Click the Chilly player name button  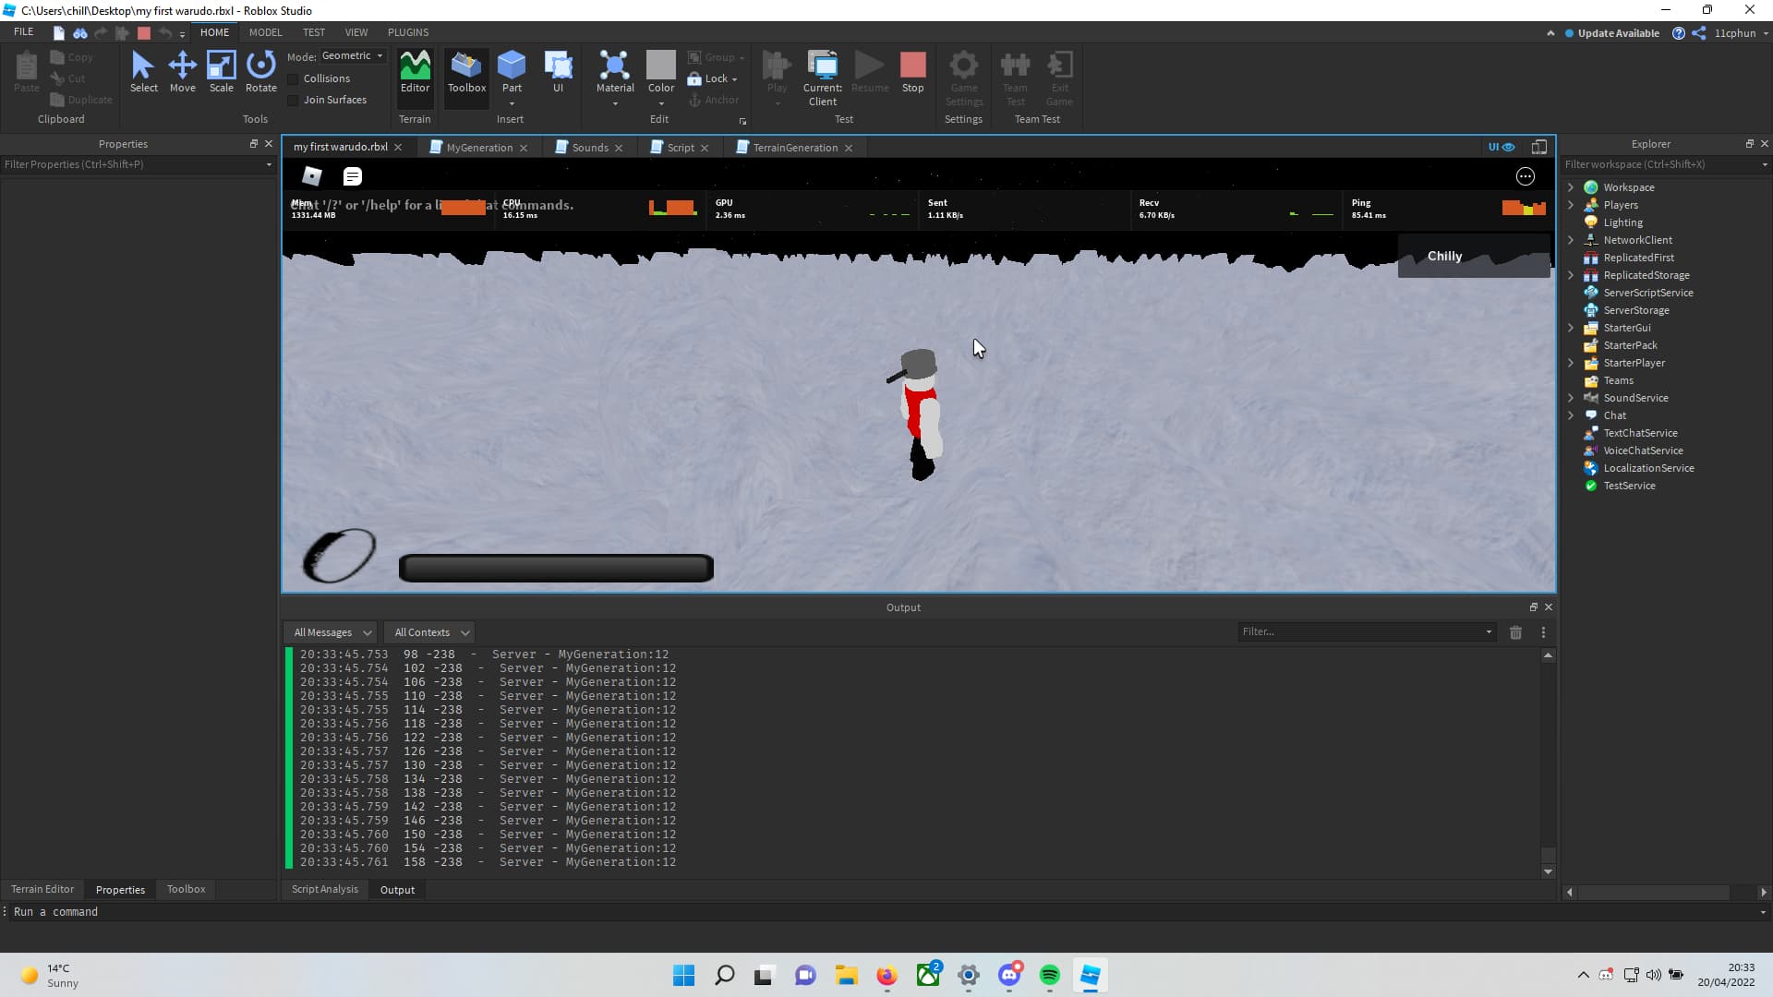coord(1474,256)
